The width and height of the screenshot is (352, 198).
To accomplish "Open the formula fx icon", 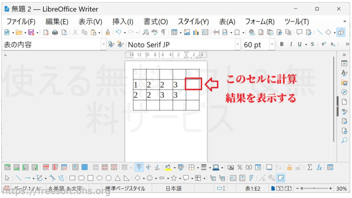I will pos(319,167).
